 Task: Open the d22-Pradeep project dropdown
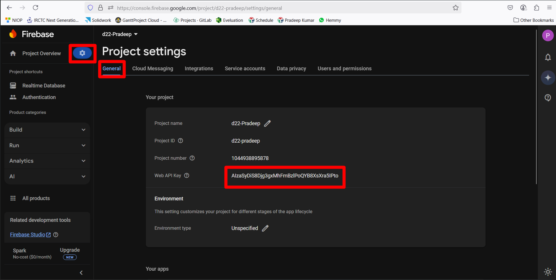click(x=120, y=34)
